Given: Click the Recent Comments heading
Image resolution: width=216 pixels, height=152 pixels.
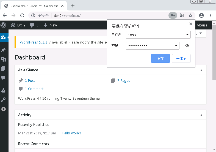Looking at the screenshot, I should [x=34, y=144].
